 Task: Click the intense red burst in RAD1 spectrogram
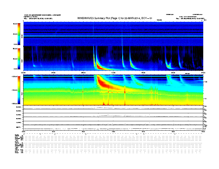click(x=100, y=67)
